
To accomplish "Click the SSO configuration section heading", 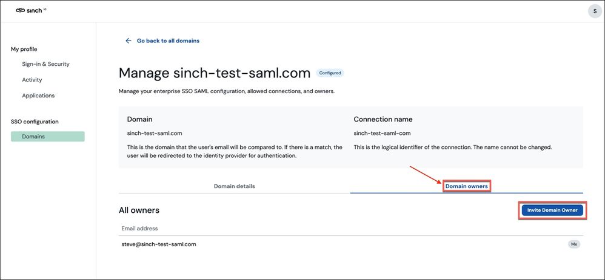I will 35,122.
